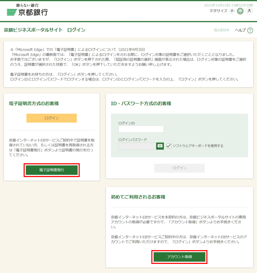This screenshot has height=273, width=257.
Task: Click heading 初めてご利用されるお客様
Action: pyautogui.click(x=138, y=197)
